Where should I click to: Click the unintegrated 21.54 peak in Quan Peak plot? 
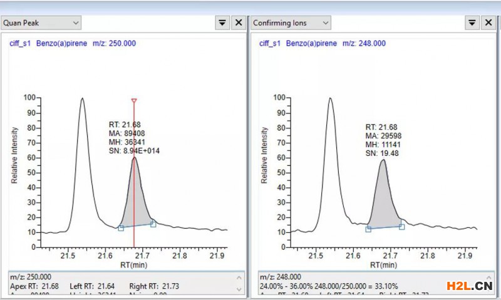82,157
